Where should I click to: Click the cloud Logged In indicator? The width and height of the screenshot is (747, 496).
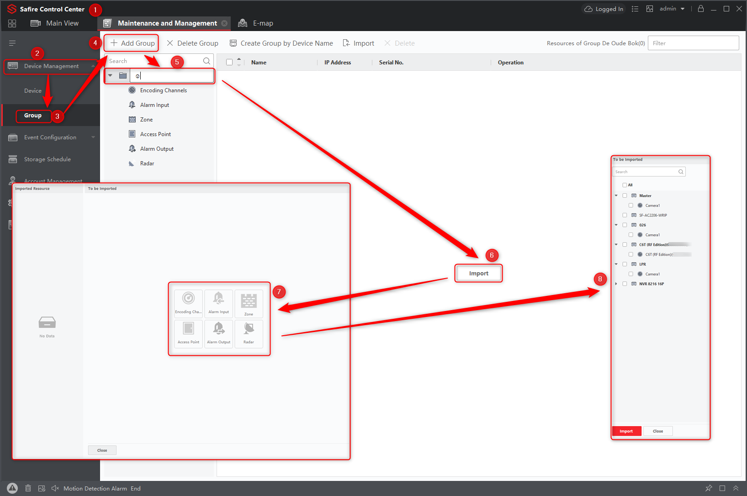(604, 9)
